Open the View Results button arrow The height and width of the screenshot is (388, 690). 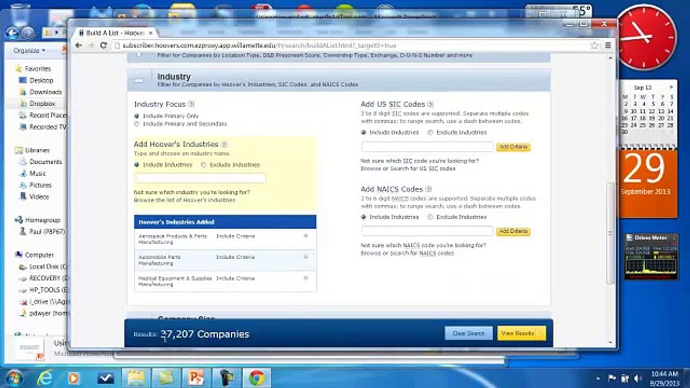[x=542, y=334]
